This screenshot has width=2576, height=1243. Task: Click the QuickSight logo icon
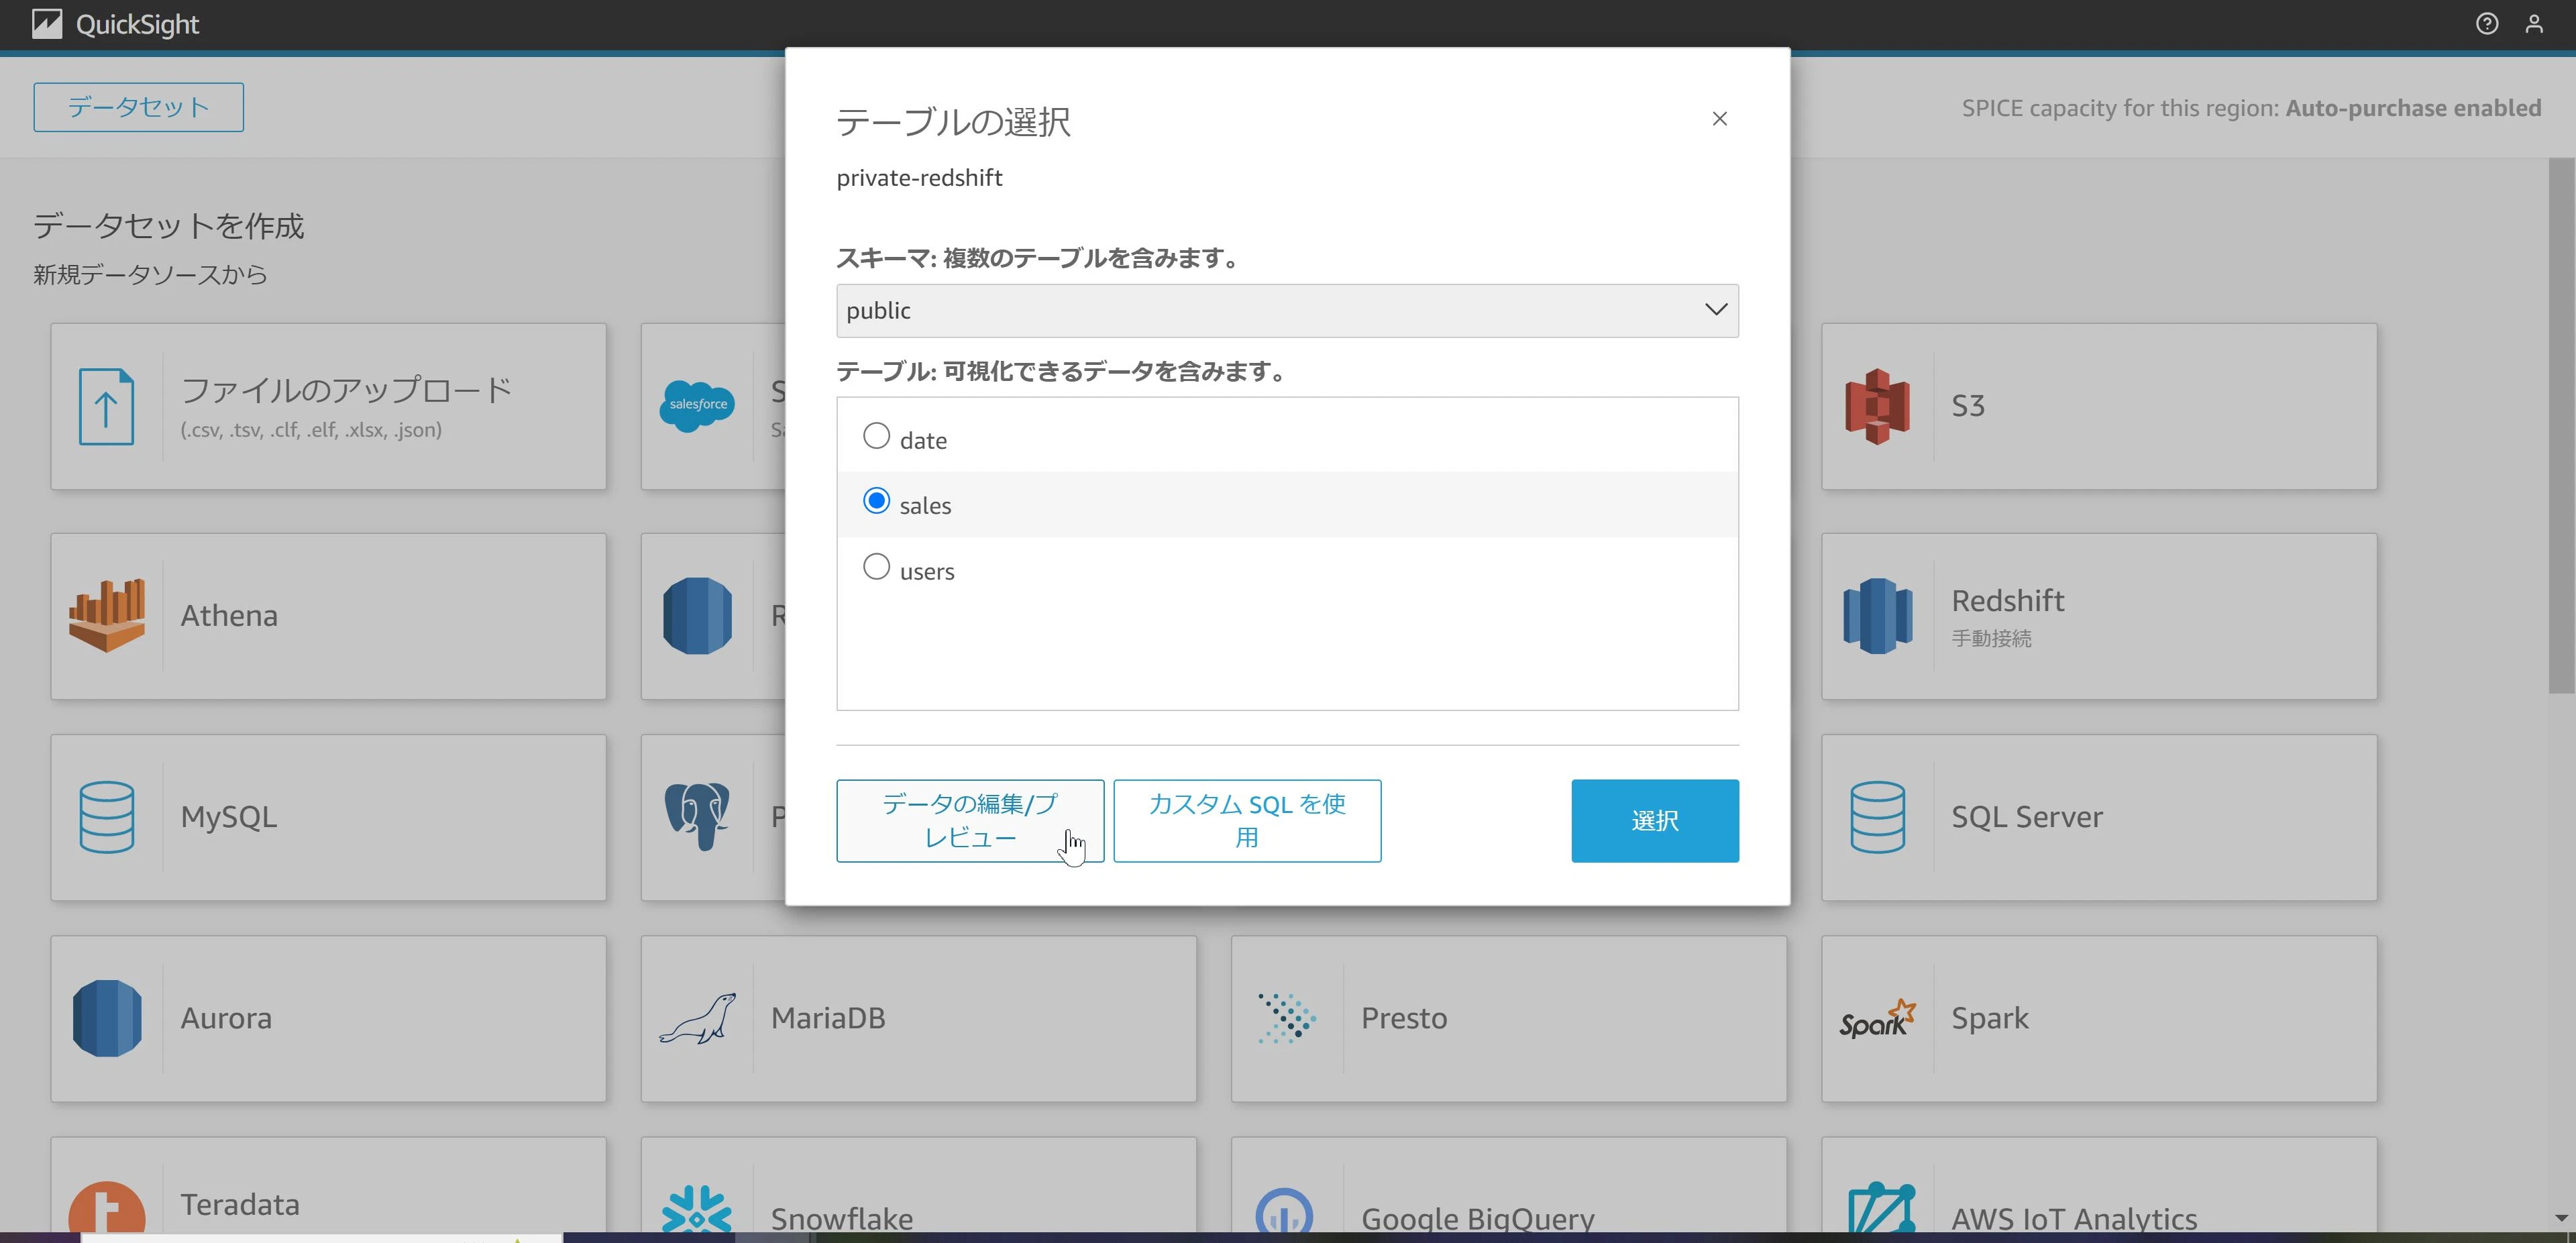(46, 24)
